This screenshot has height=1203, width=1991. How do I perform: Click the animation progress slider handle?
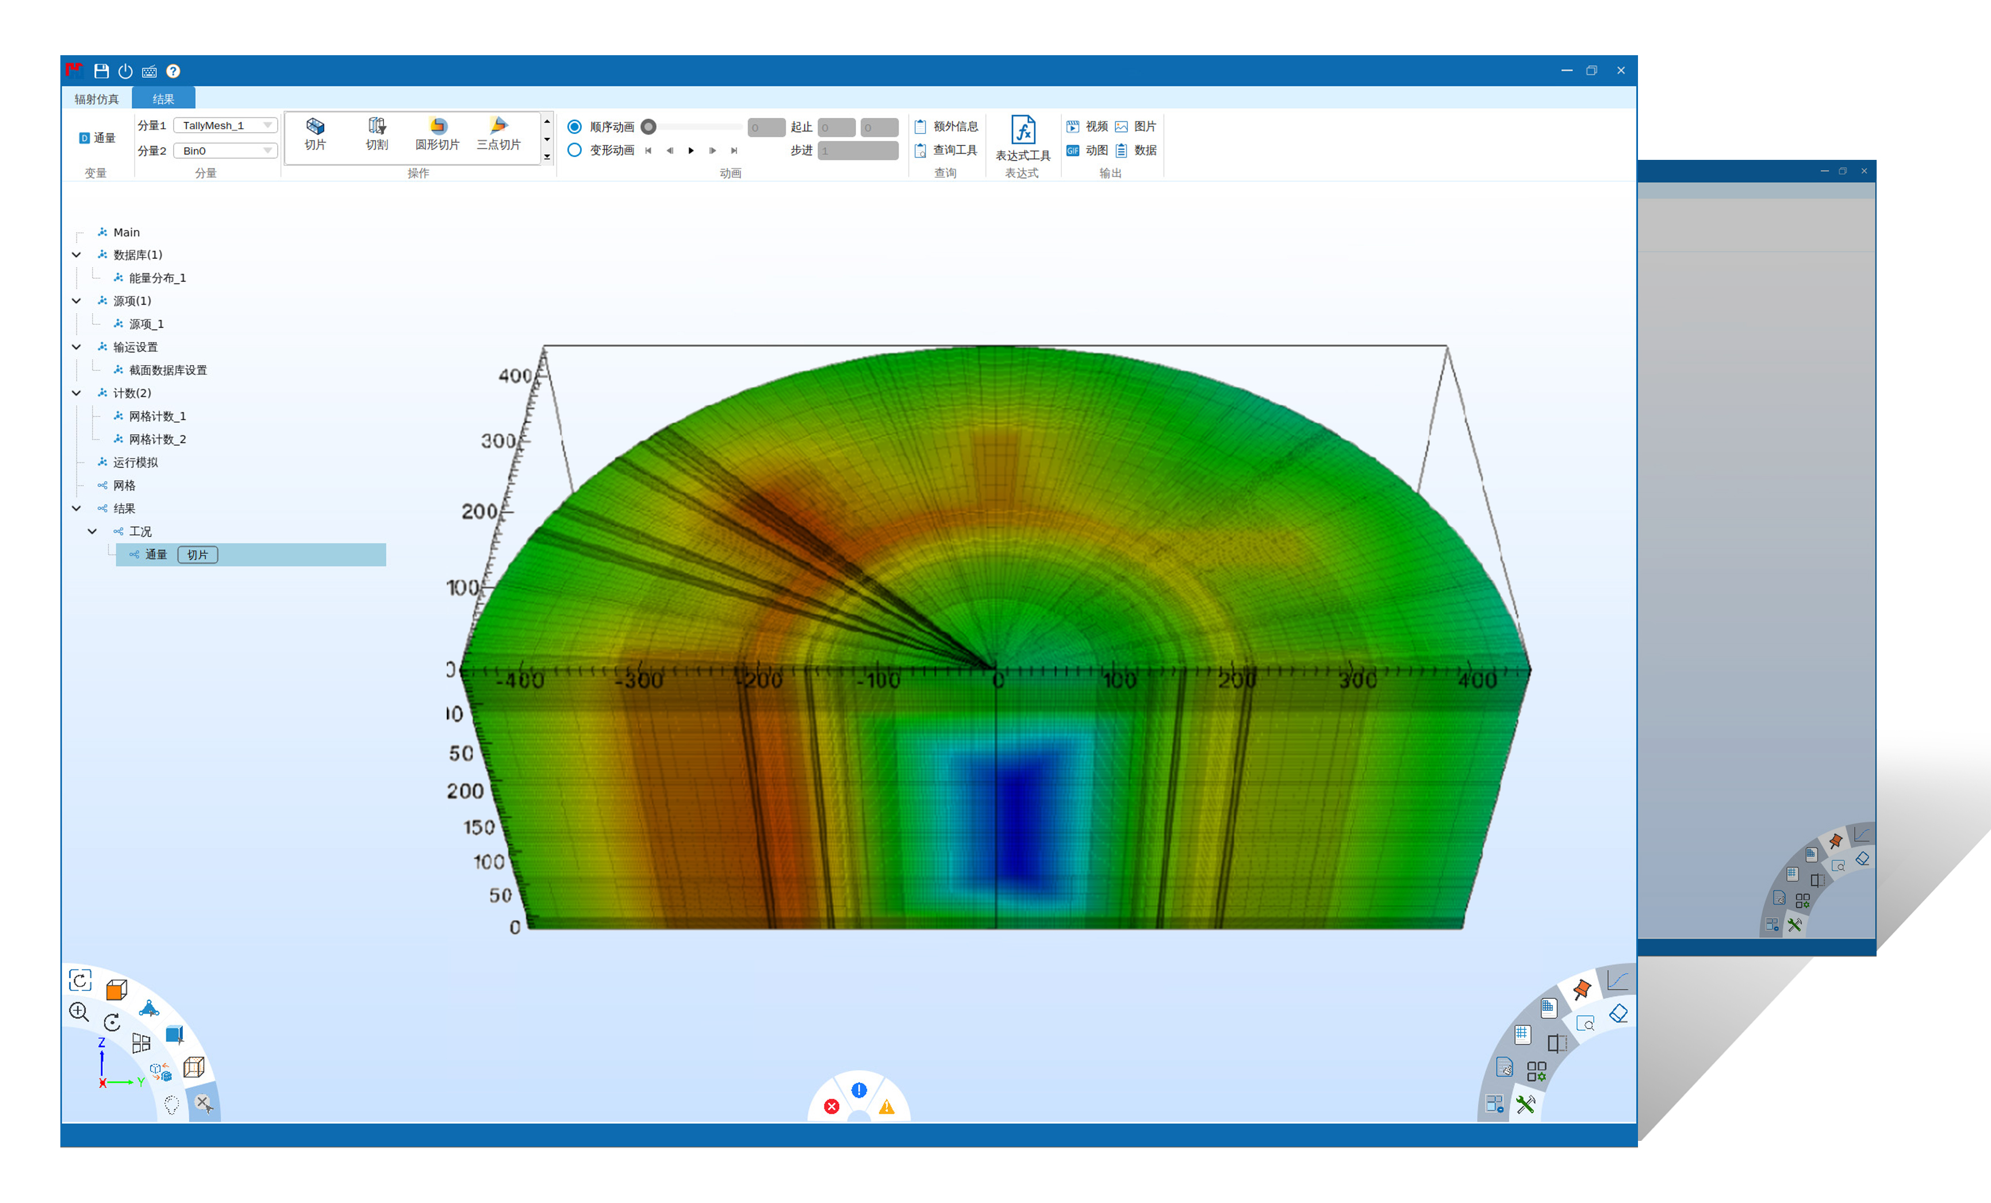pos(648,127)
